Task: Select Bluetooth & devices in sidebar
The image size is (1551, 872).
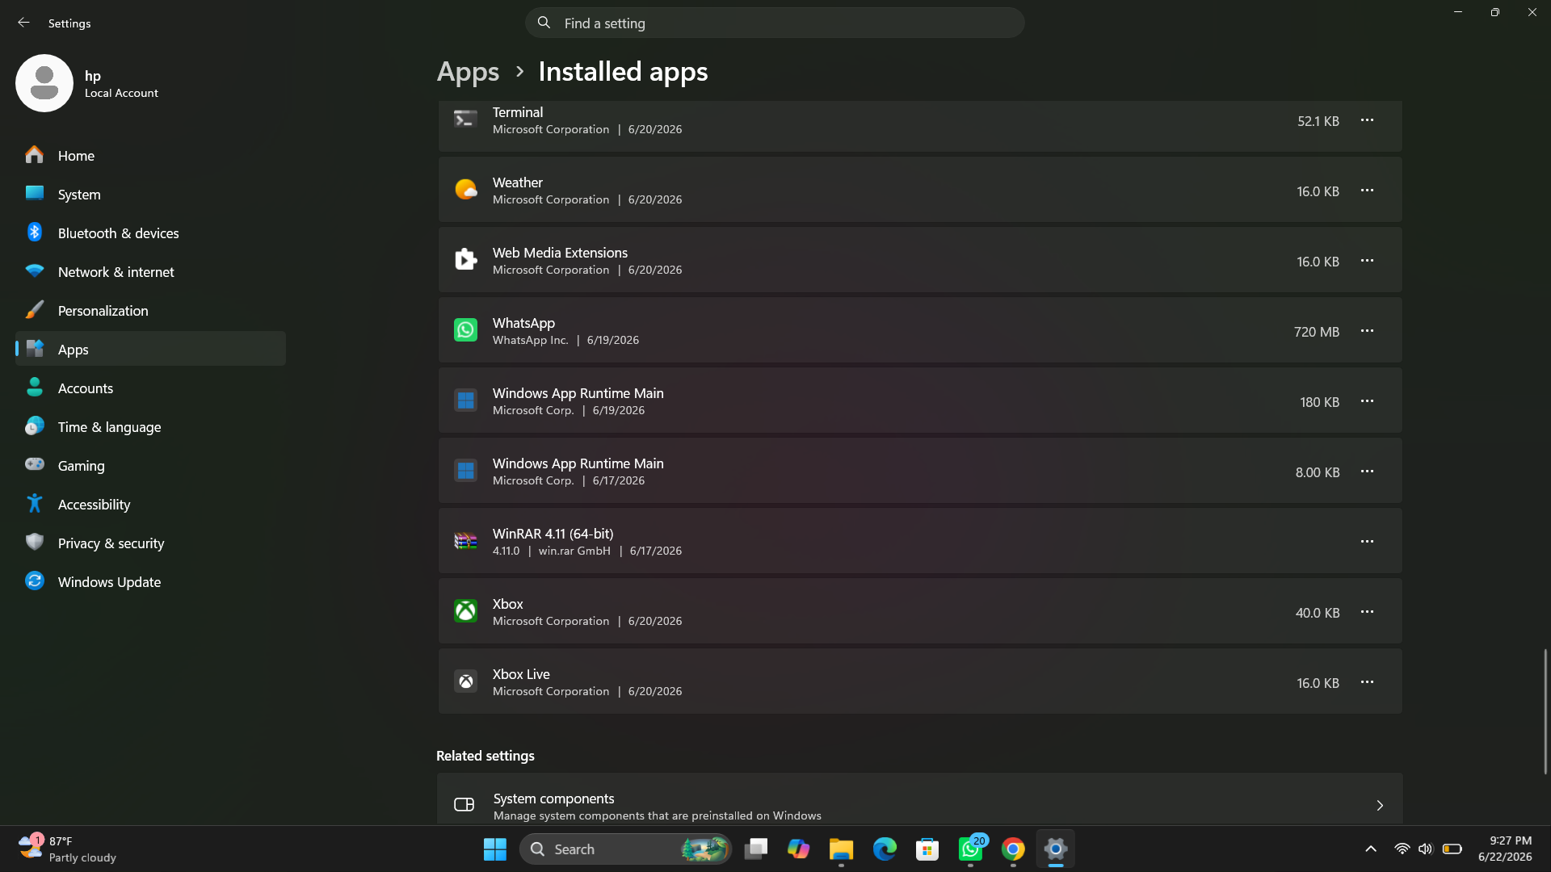Action: pyautogui.click(x=150, y=233)
